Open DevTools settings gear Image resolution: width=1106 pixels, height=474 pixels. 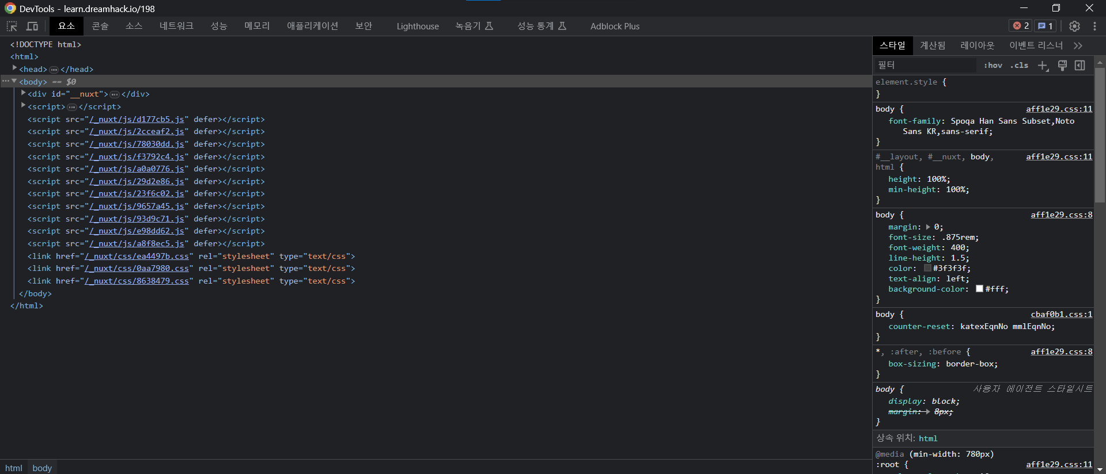point(1074,26)
